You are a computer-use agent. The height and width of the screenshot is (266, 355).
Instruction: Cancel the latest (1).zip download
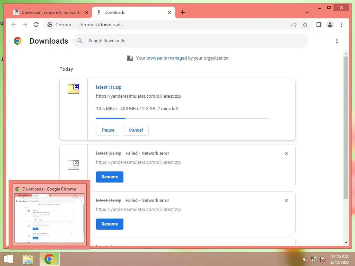pos(136,130)
